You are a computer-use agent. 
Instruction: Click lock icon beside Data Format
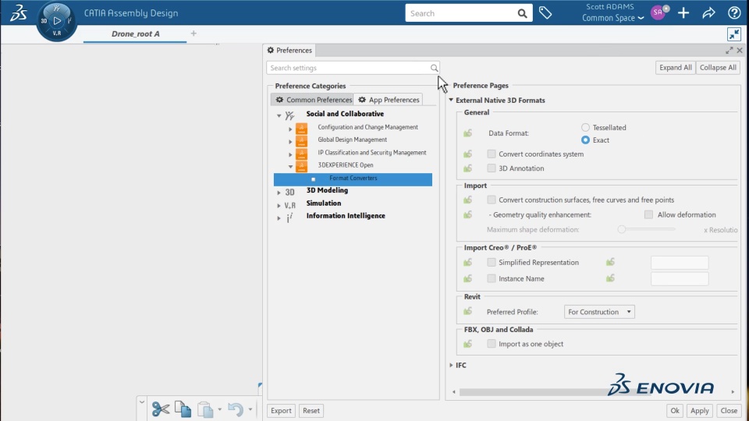pos(467,133)
